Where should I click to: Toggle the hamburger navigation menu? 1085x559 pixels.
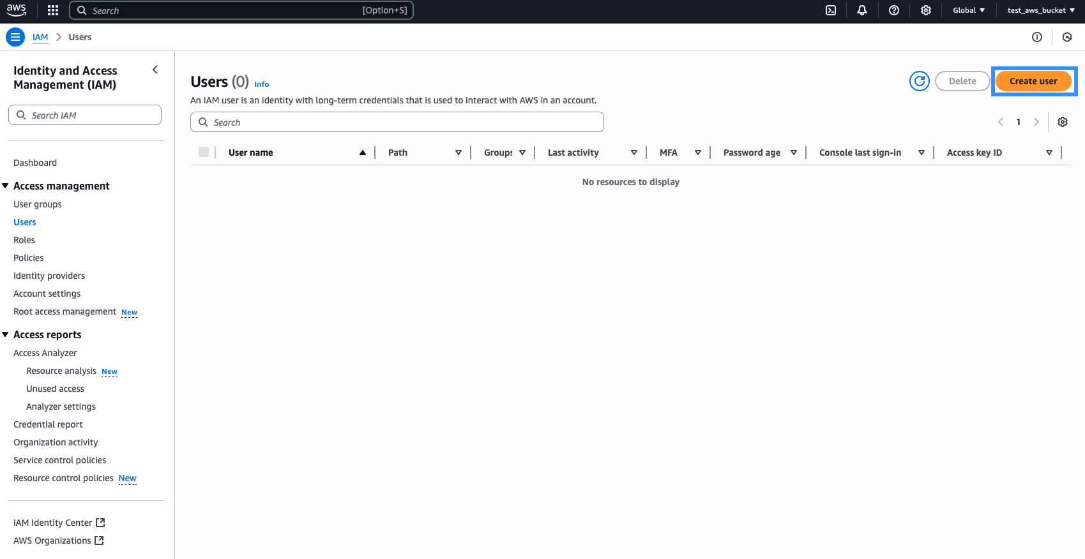[x=15, y=37]
